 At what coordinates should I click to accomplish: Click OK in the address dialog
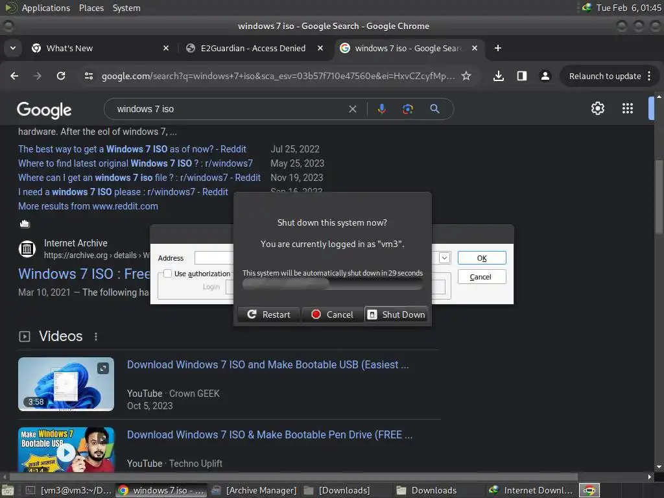pyautogui.click(x=482, y=258)
